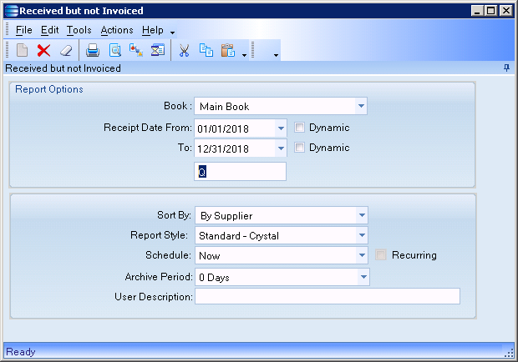Click the 01/01/2018 date value
The height and width of the screenshot is (362, 518).
[x=223, y=128]
